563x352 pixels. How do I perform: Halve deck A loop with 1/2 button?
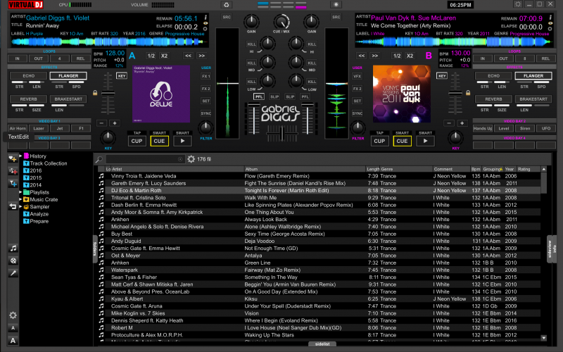pyautogui.click(x=151, y=56)
